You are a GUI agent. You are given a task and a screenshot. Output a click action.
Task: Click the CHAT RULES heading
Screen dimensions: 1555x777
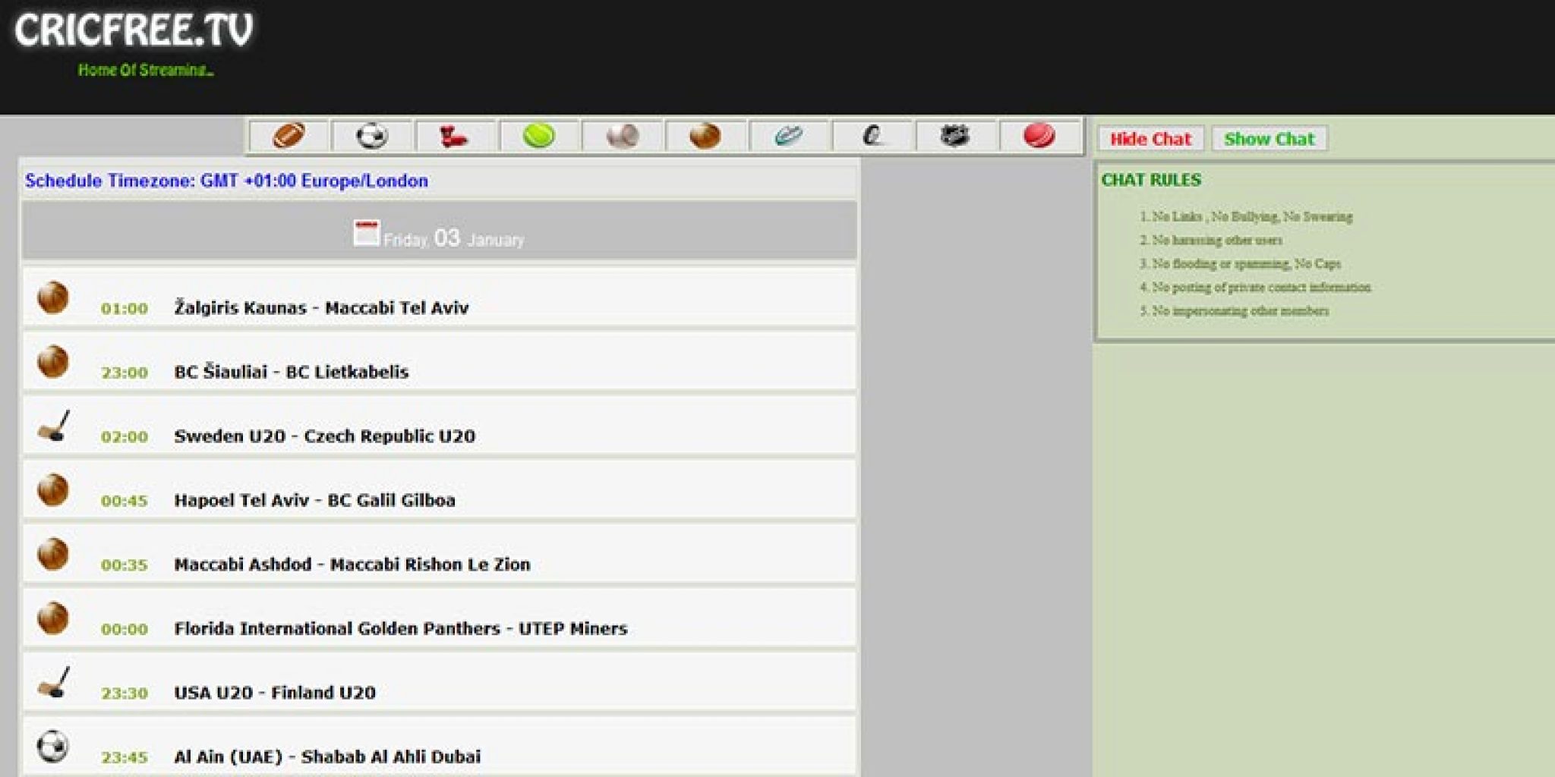point(1151,180)
